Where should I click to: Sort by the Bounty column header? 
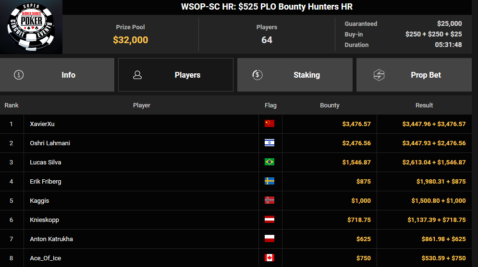[x=330, y=105]
